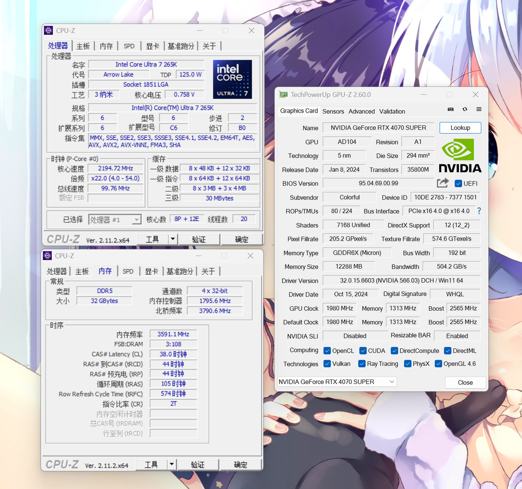Toggle the Vulkan checkbox

(x=327, y=364)
